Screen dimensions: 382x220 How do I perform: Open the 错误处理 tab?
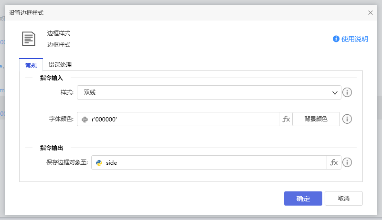[60, 65]
